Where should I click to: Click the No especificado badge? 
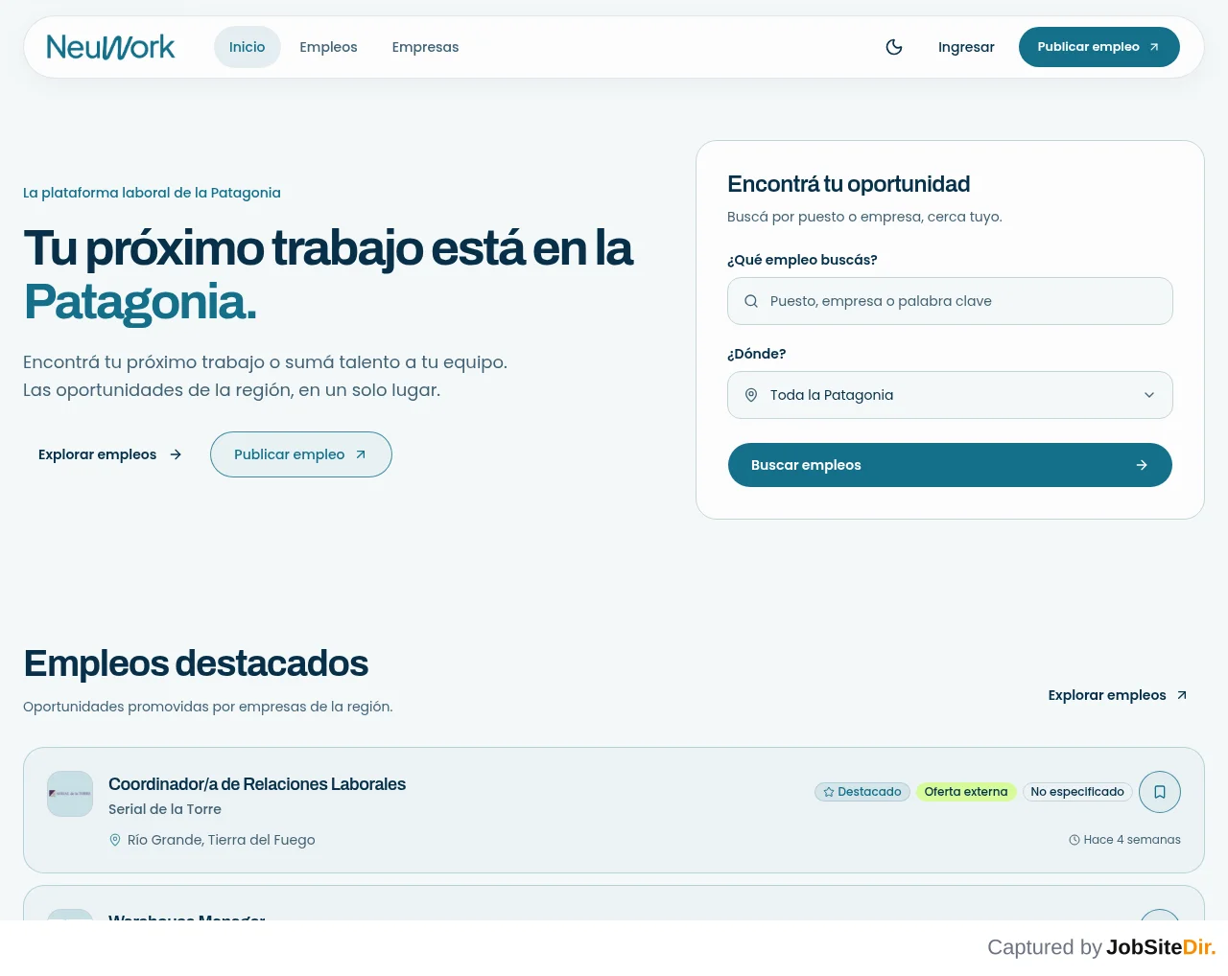click(x=1077, y=792)
